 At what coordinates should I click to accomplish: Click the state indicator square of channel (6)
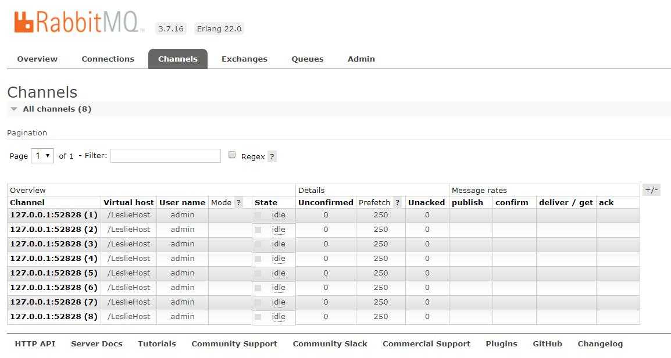(x=258, y=288)
